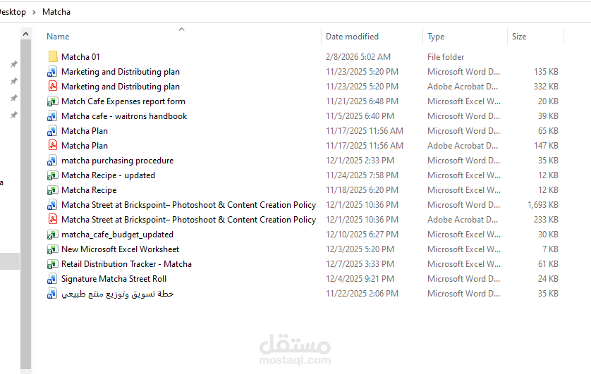
Task: Click Excel icon of New Microsoft Excel Worksheet
Action: (52, 249)
